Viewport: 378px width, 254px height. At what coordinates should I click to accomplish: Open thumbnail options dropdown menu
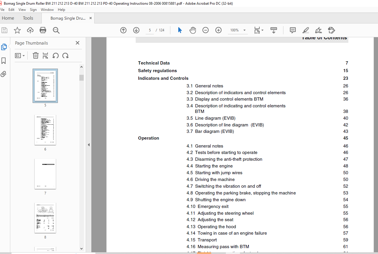[20, 55]
